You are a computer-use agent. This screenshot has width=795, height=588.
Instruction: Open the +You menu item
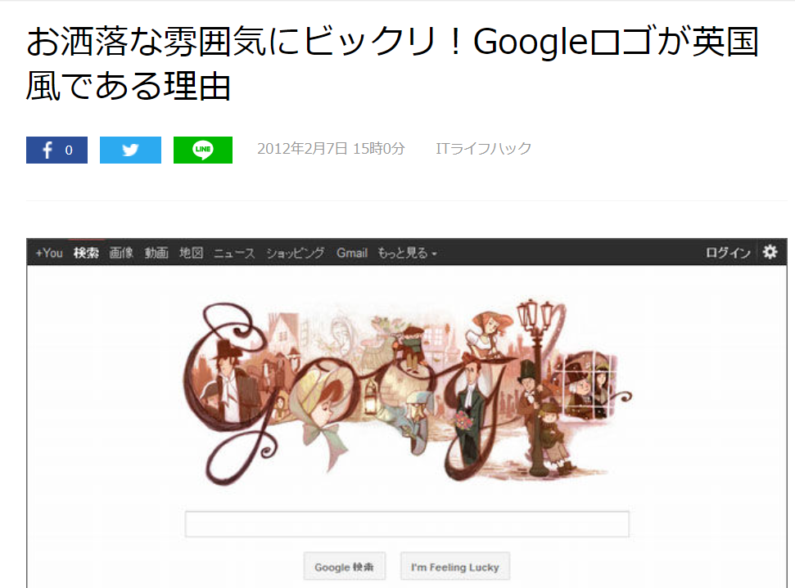point(49,253)
